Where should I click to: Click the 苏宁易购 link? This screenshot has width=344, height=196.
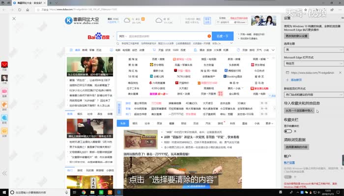click(157, 65)
